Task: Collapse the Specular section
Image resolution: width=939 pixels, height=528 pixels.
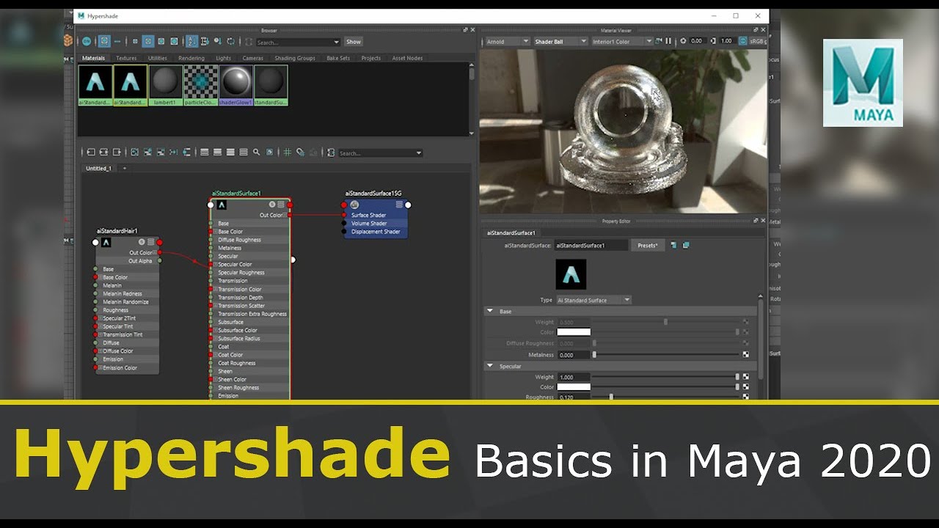Action: [x=490, y=366]
